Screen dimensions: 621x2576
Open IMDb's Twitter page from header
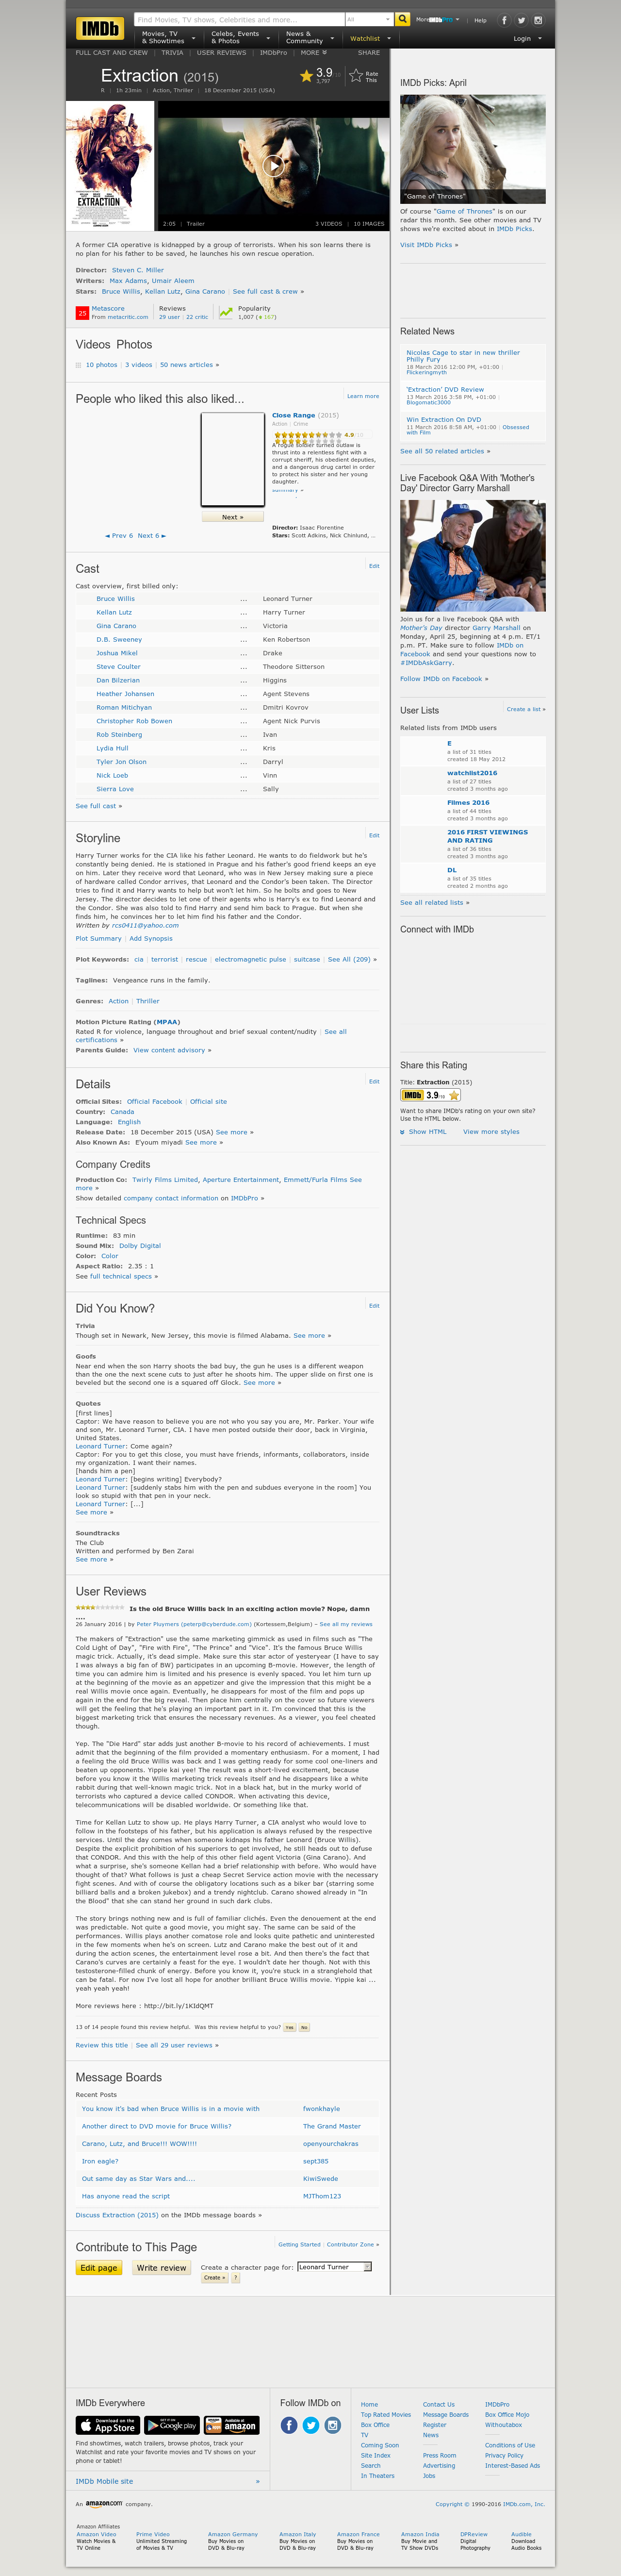tap(521, 20)
